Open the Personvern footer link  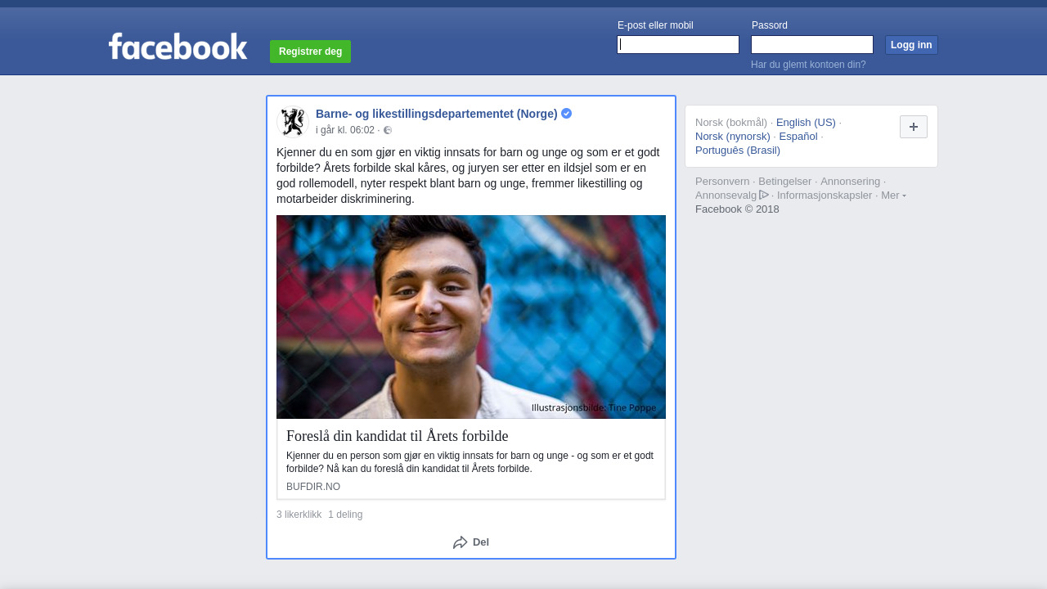(722, 182)
